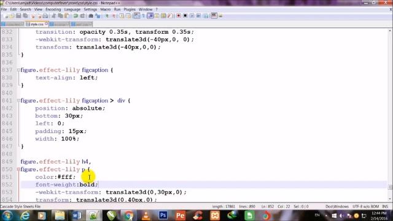Click the Cut toolbar icon
Screen dimensions: 393x221
tap(53, 16)
